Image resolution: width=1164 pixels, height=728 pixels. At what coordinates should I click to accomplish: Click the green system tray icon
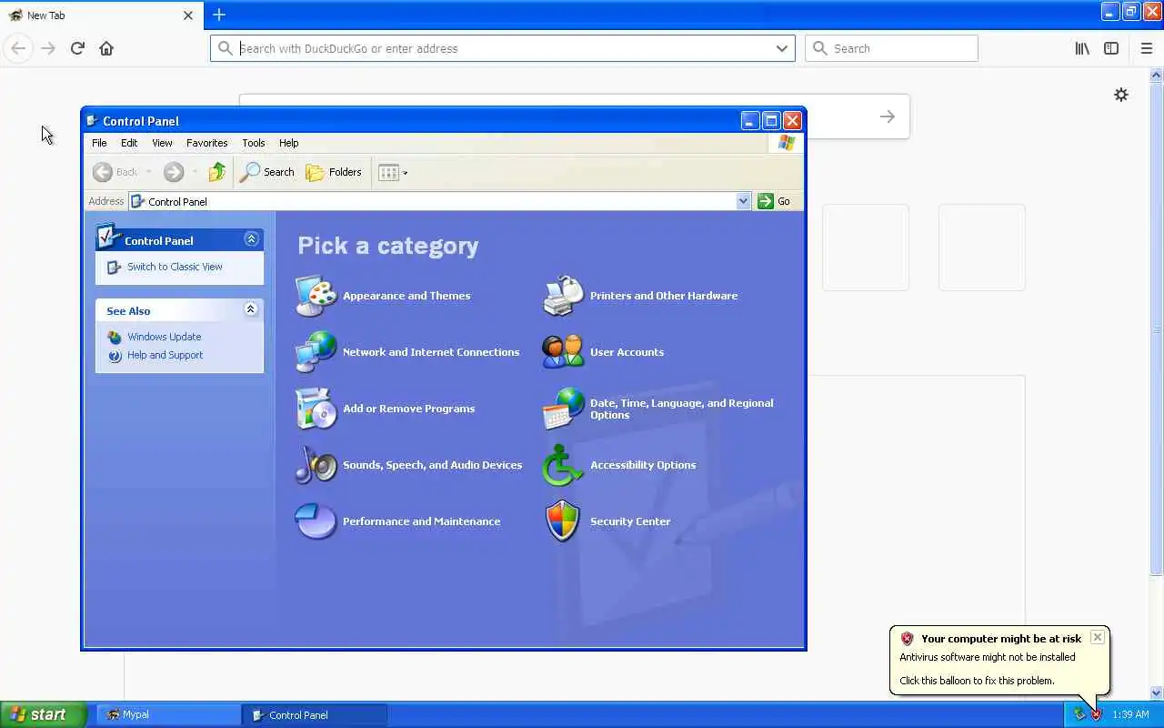(x=1080, y=714)
